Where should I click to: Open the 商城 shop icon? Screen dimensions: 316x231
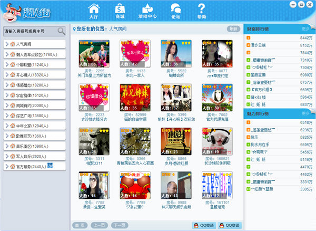point(120,11)
